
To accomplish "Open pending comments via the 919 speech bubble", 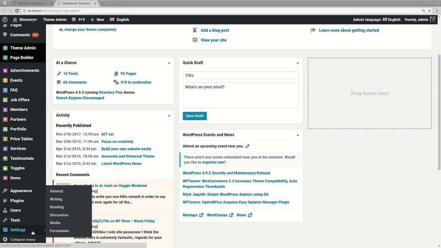I will coord(78,19).
